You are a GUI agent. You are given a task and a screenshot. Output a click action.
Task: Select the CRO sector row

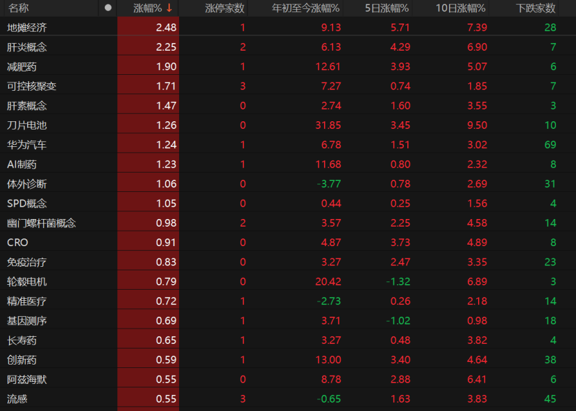288,242
